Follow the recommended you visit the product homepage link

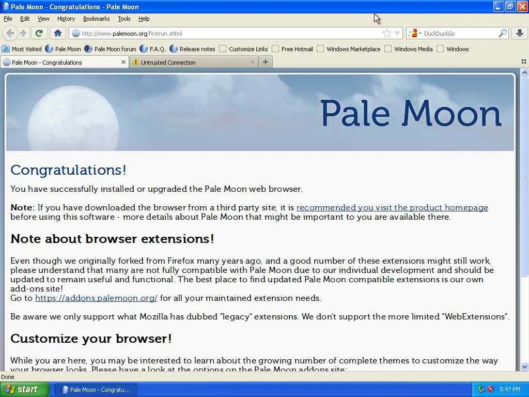pyautogui.click(x=392, y=208)
